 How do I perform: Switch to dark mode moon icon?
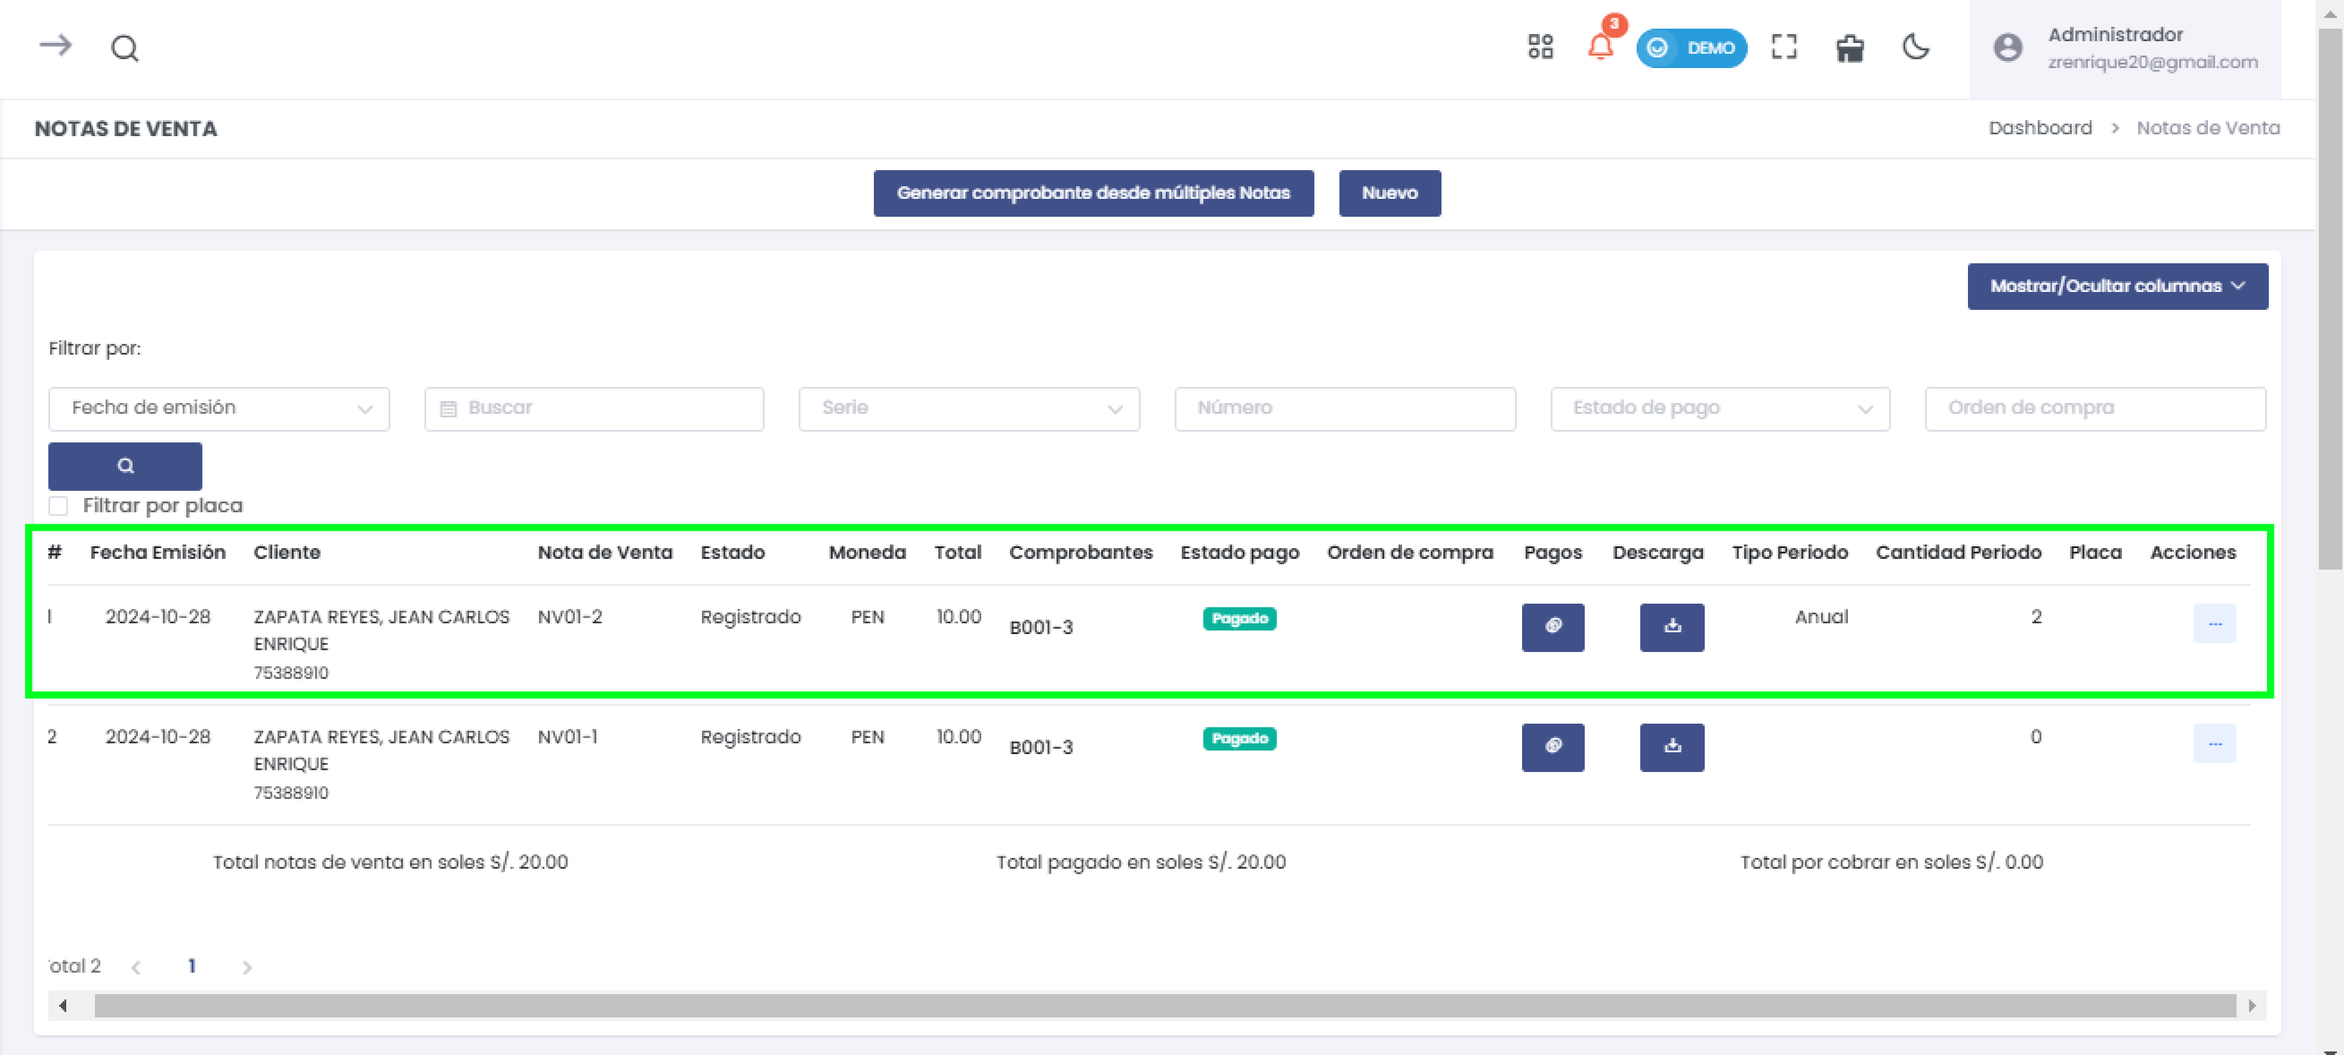point(1915,47)
